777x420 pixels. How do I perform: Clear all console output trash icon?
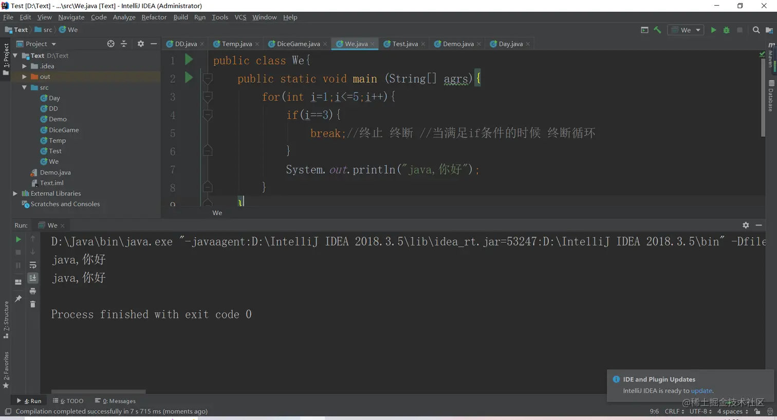coord(33,304)
